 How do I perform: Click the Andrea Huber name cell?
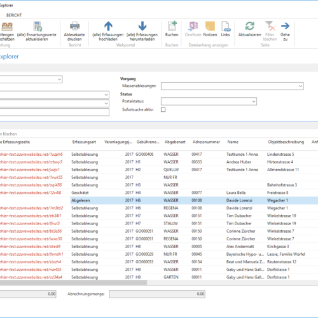tap(238, 162)
